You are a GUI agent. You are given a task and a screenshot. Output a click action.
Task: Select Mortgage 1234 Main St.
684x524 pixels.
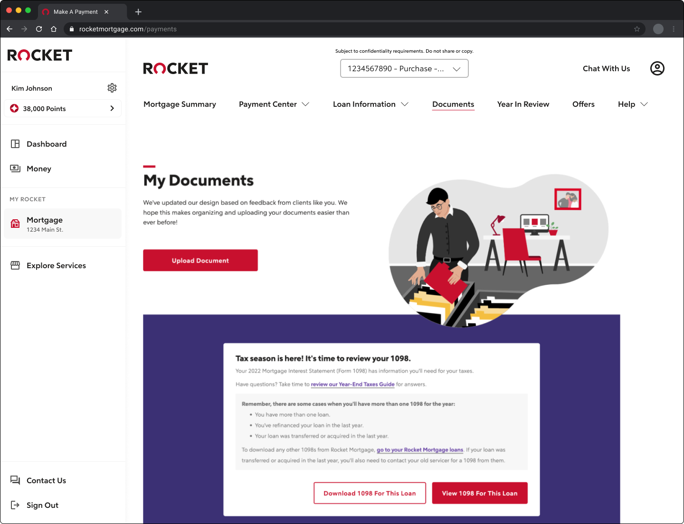pos(63,224)
